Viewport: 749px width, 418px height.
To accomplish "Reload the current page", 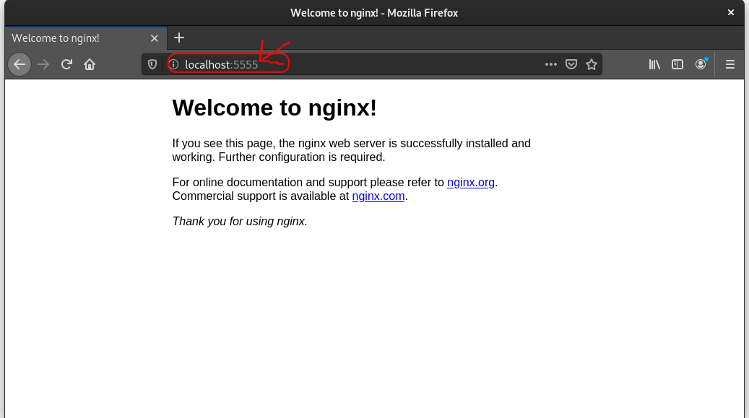I will coord(66,64).
